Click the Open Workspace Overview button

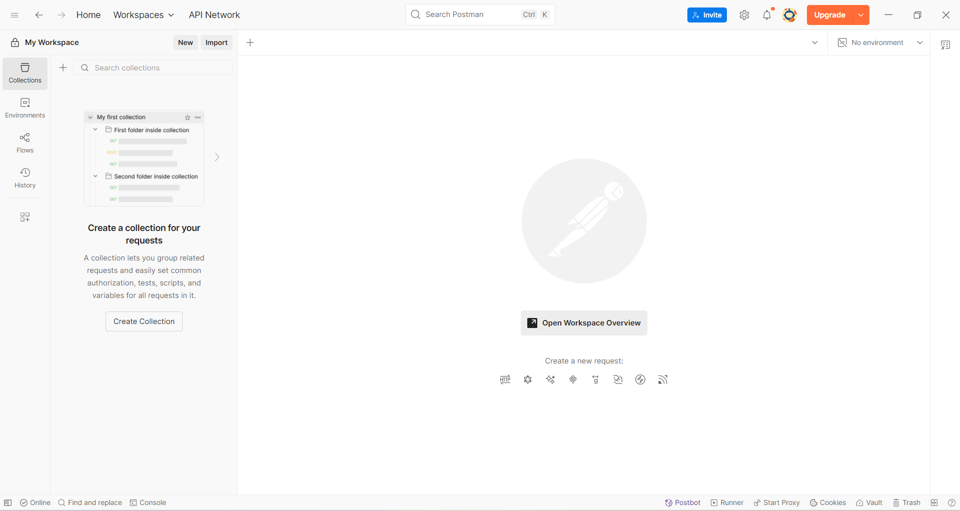(584, 323)
